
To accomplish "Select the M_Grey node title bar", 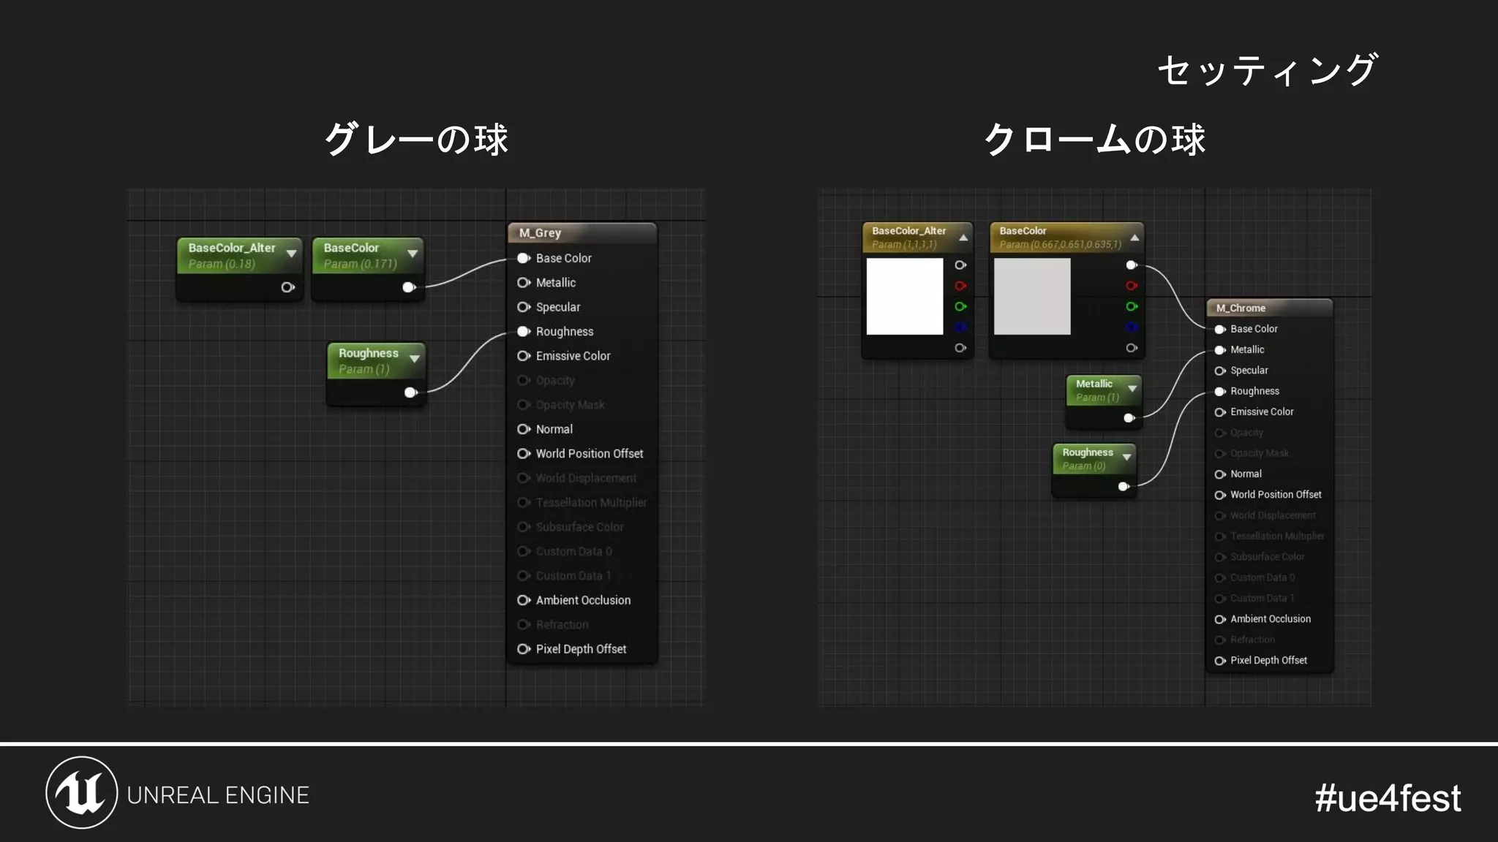I will [582, 233].
